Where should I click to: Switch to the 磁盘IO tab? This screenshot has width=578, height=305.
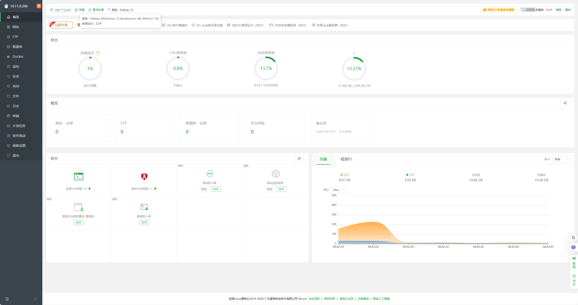pos(346,159)
